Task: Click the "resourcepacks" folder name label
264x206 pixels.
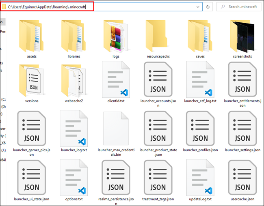Action: pos(158,56)
